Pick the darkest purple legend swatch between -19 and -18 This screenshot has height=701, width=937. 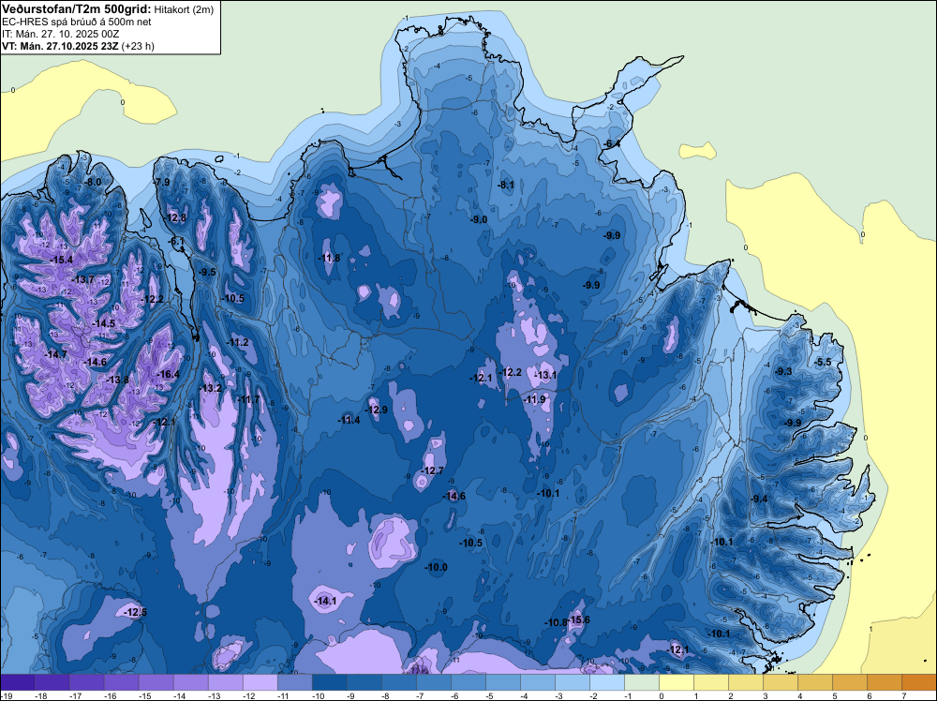point(17,682)
